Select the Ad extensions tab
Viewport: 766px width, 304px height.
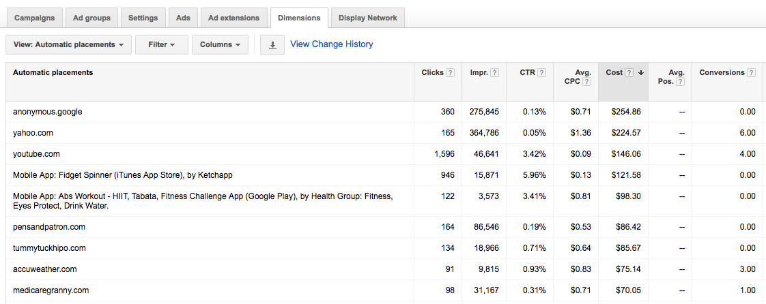[233, 18]
